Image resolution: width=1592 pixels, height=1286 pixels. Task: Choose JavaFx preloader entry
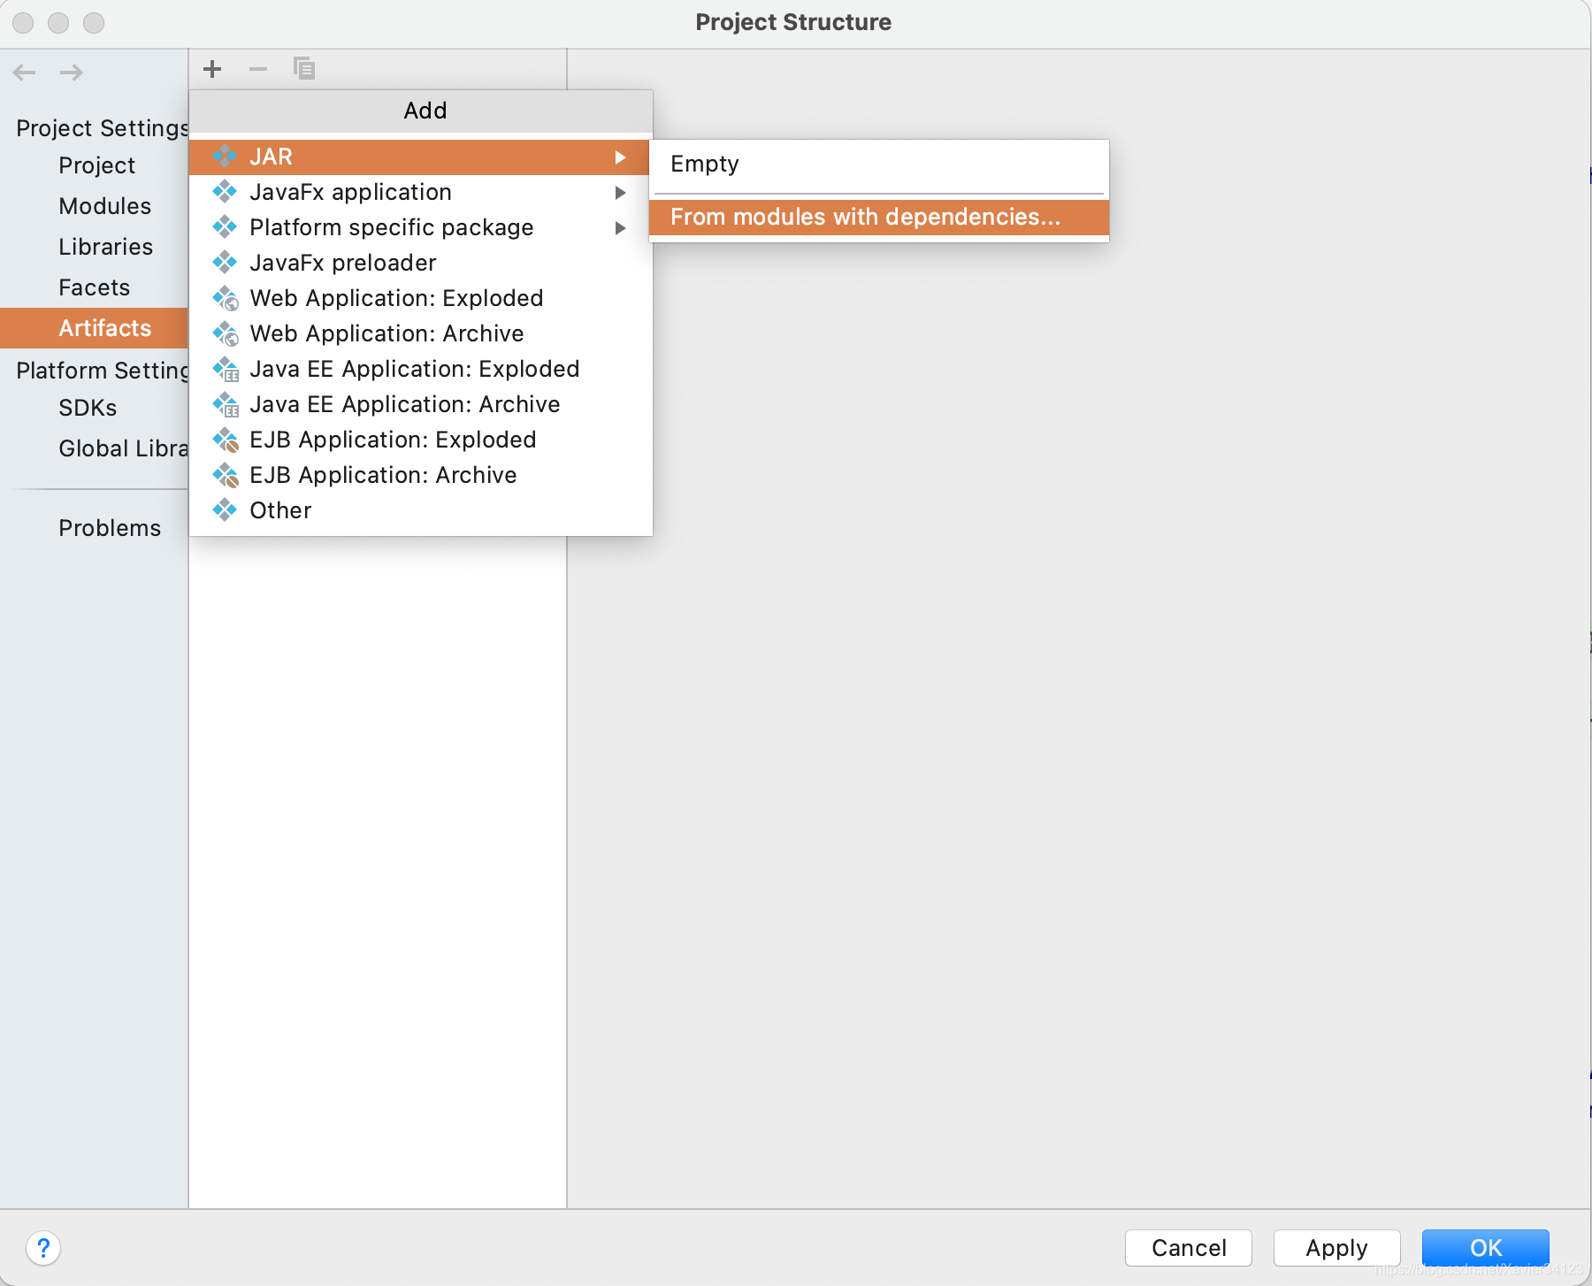[421, 263]
